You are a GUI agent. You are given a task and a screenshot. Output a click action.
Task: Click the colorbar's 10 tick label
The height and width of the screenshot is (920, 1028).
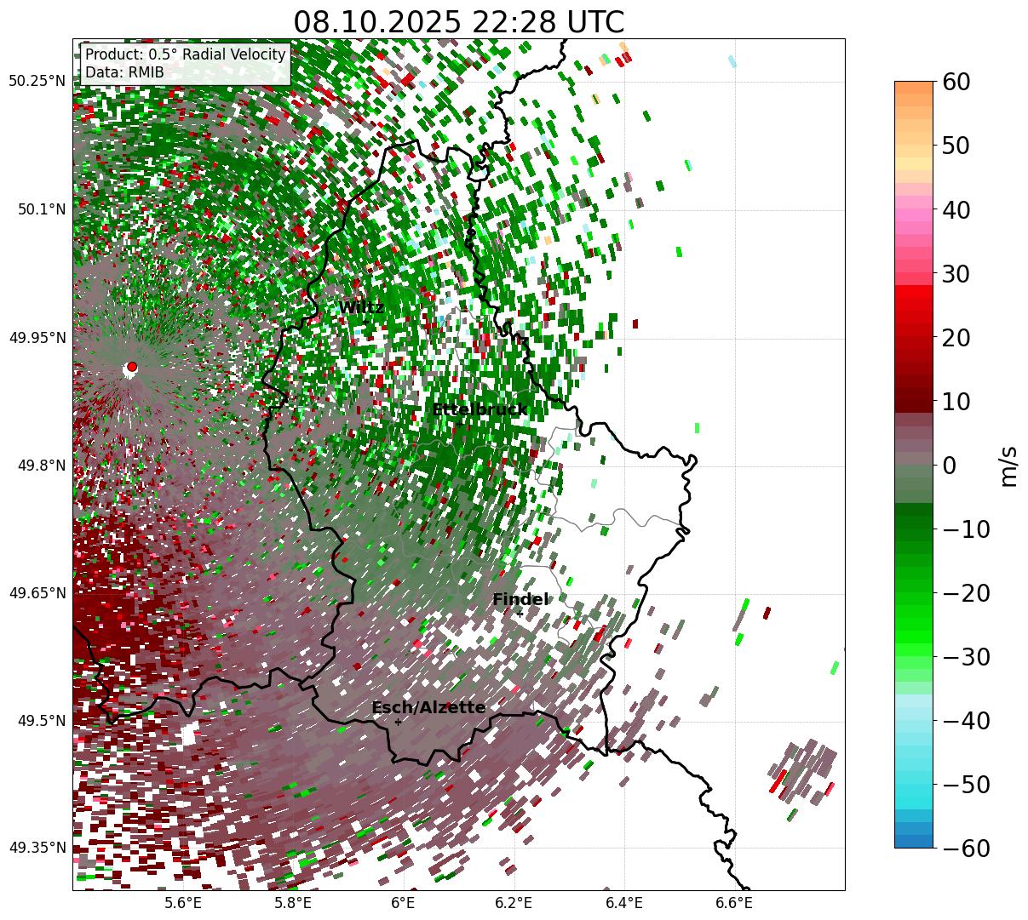click(x=955, y=401)
